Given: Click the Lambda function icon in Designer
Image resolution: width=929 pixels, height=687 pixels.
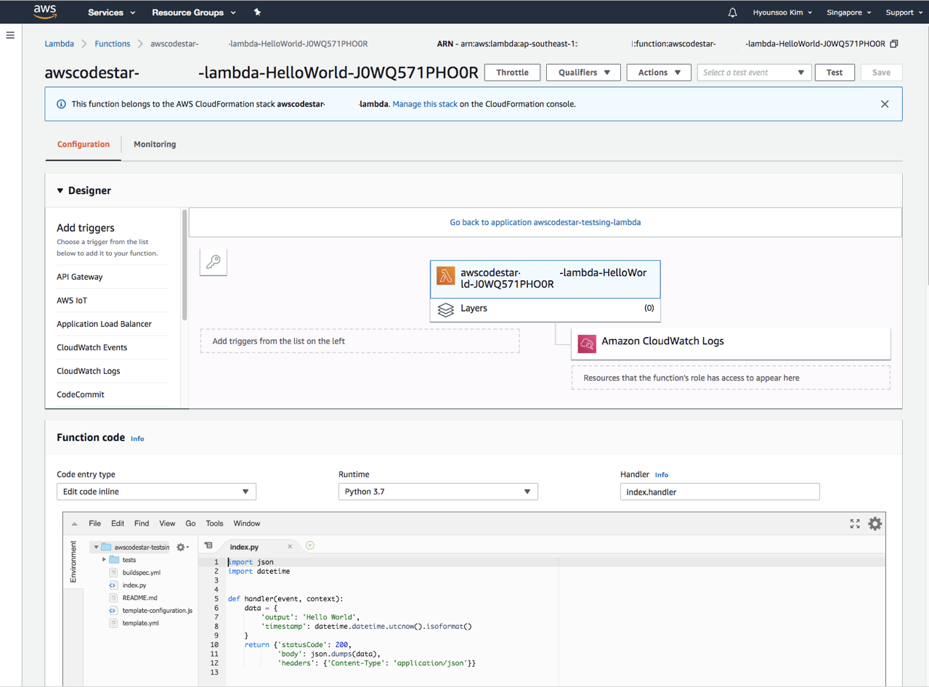Looking at the screenshot, I should click(445, 275).
